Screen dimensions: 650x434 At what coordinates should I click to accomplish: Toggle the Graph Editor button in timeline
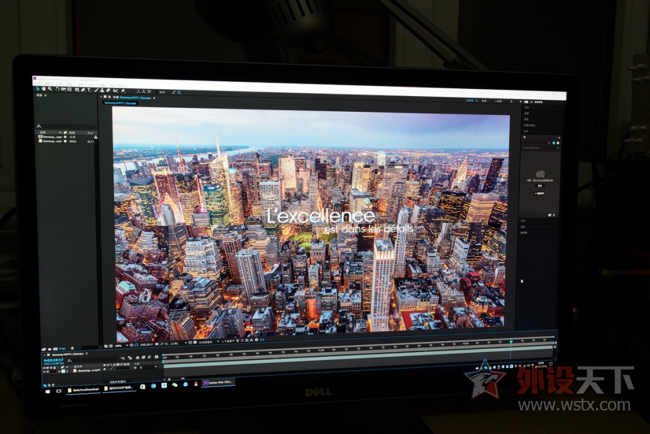tap(156, 357)
